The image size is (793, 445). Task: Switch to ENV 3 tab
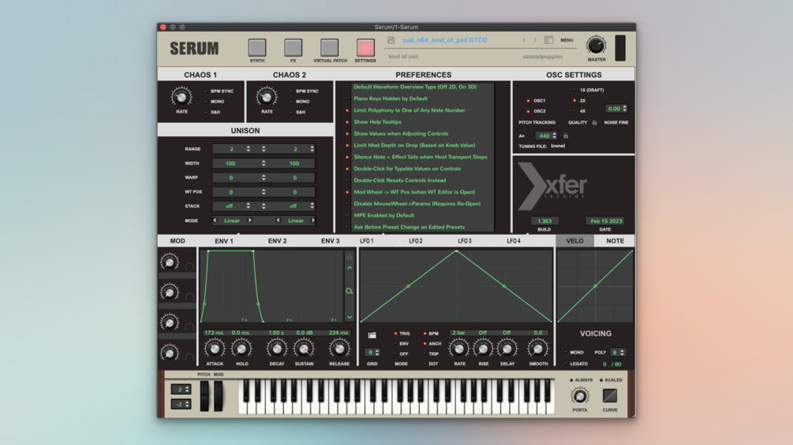(331, 241)
